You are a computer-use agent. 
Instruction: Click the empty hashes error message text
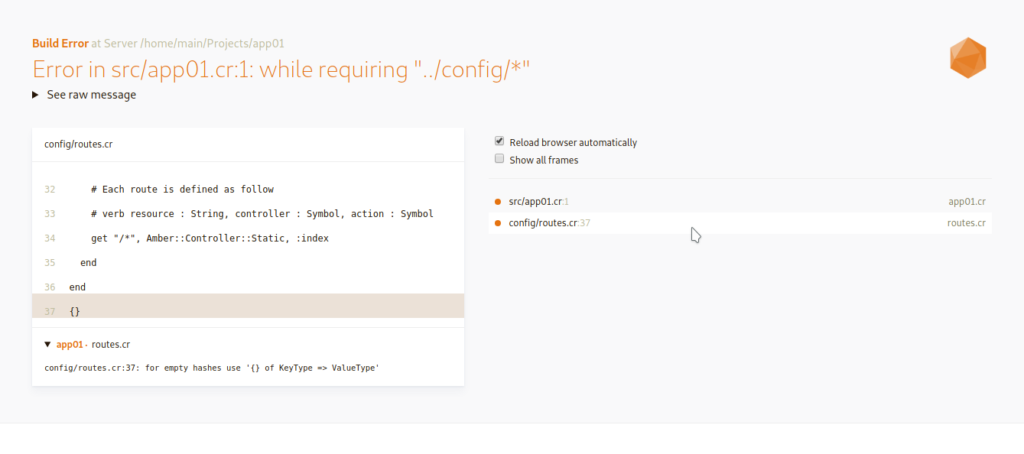click(x=212, y=368)
